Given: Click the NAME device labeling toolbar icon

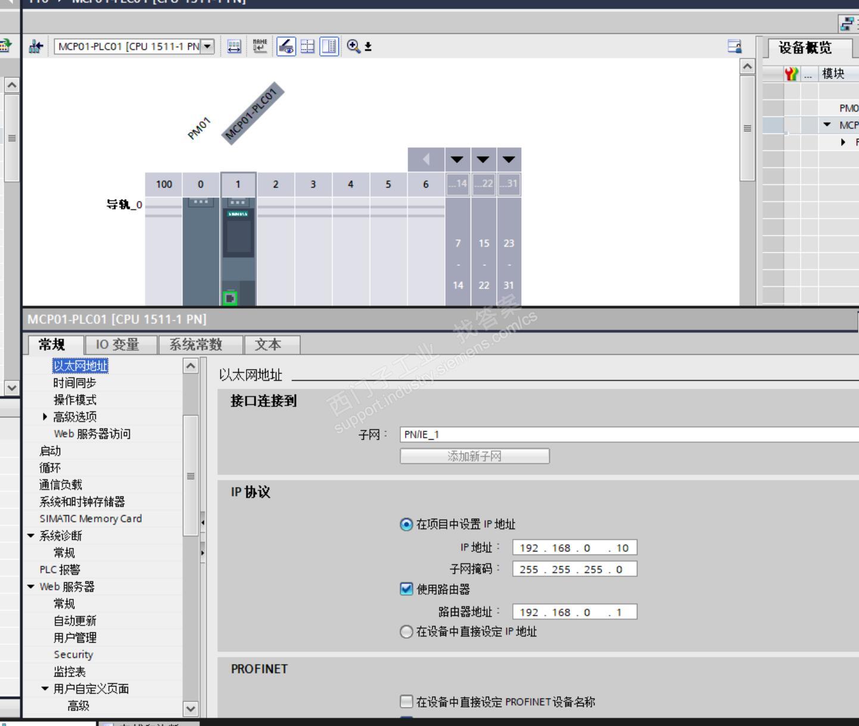Looking at the screenshot, I should [260, 46].
